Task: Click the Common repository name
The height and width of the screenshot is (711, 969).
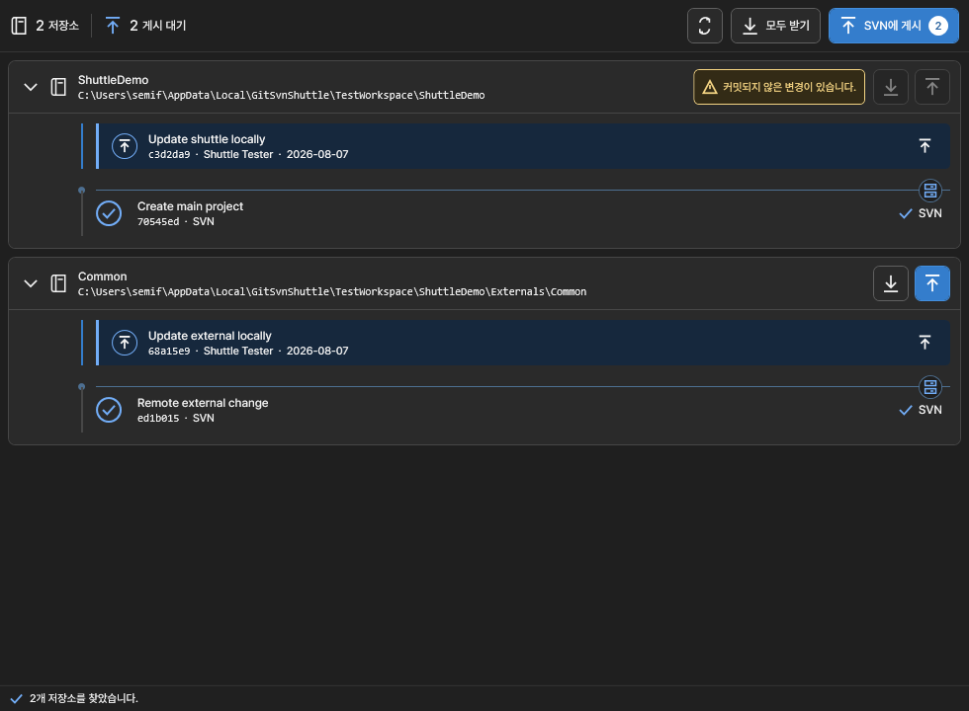Action: 103,276
